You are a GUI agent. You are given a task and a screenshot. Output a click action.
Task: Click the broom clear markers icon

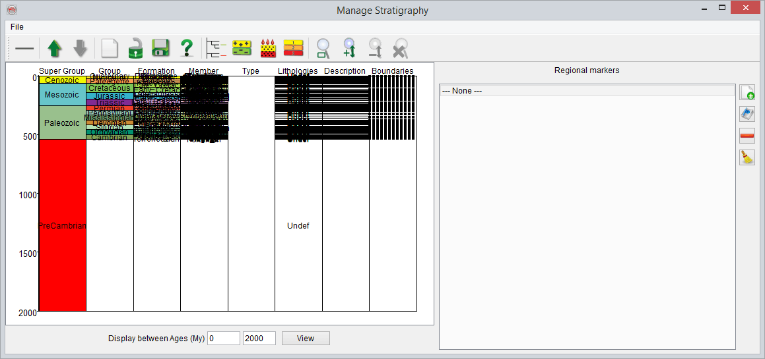(747, 157)
